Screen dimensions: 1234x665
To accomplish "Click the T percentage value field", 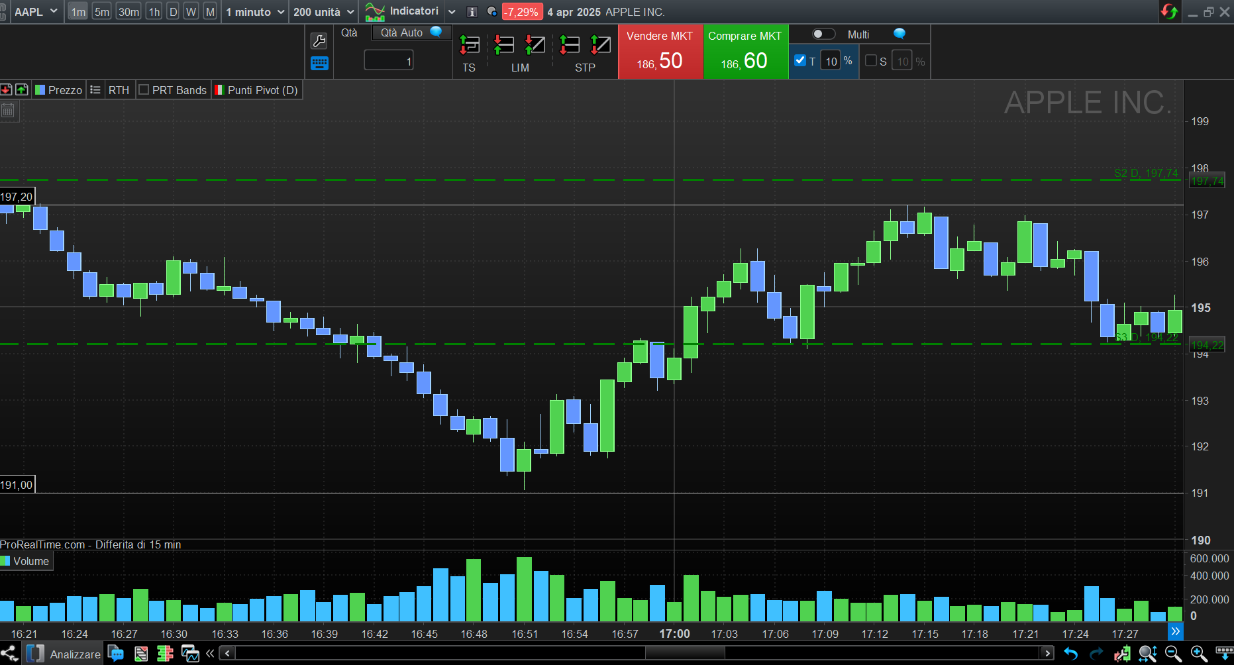I will pyautogui.click(x=831, y=61).
